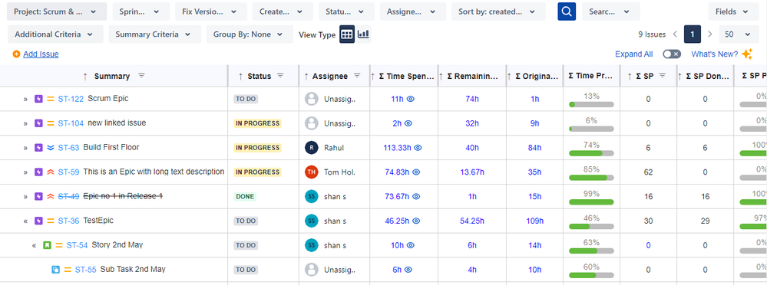Image resolution: width=767 pixels, height=285 pixels.
Task: Switch to grid table view type
Action: 347,34
